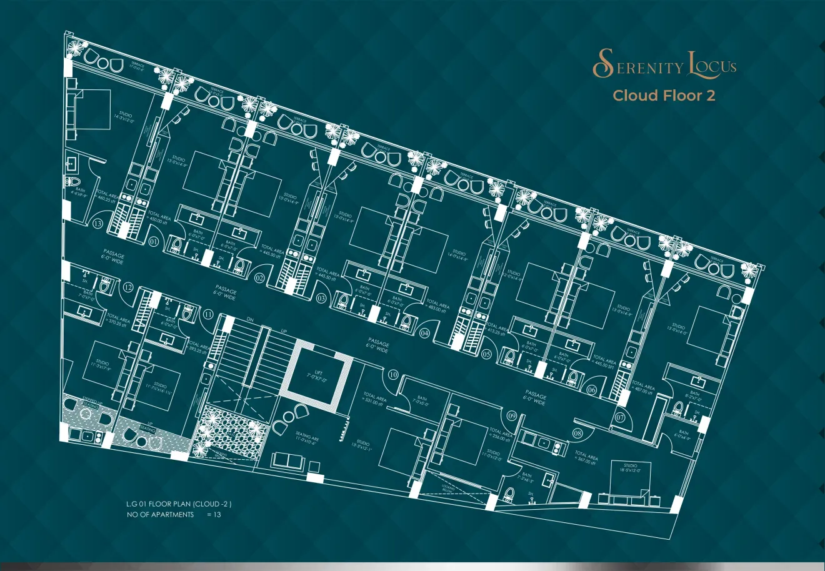
Task: Select the 480.25 sft total area text
Action: [x=105, y=196]
